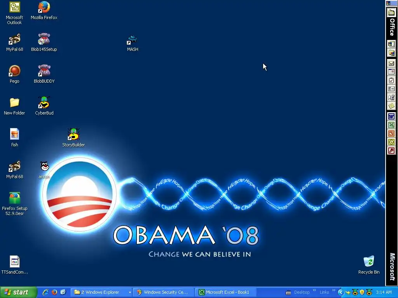Expand the Windows Explorer group dropdown arrow
This screenshot has height=298, width=398.
(130, 293)
